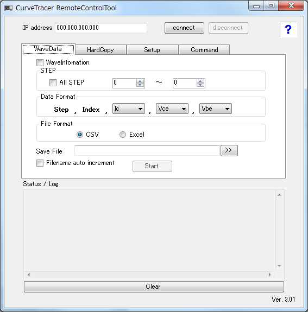Toggle Filename auto increment checkbox

click(x=40, y=163)
